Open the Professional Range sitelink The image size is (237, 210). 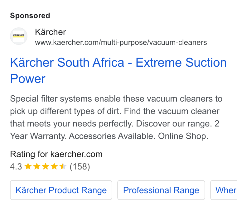tap(161, 190)
